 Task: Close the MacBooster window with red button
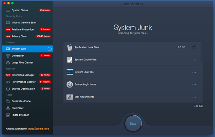pos(4,3)
